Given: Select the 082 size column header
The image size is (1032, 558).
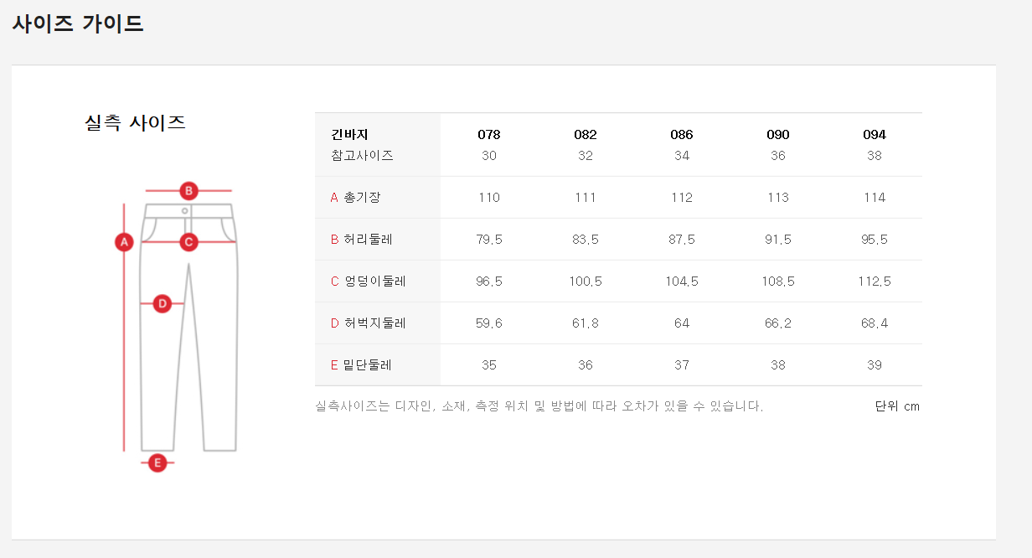Looking at the screenshot, I should pyautogui.click(x=586, y=135).
